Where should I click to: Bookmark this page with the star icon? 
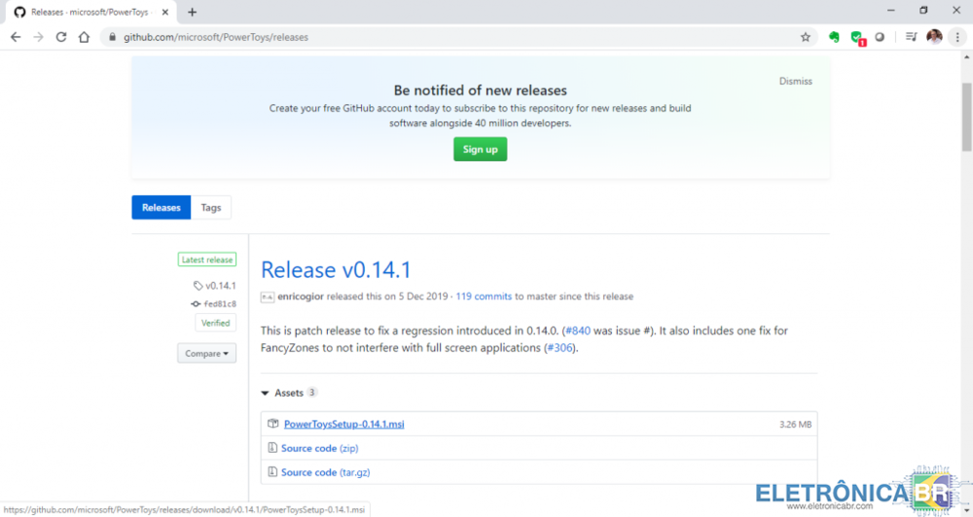tap(806, 37)
